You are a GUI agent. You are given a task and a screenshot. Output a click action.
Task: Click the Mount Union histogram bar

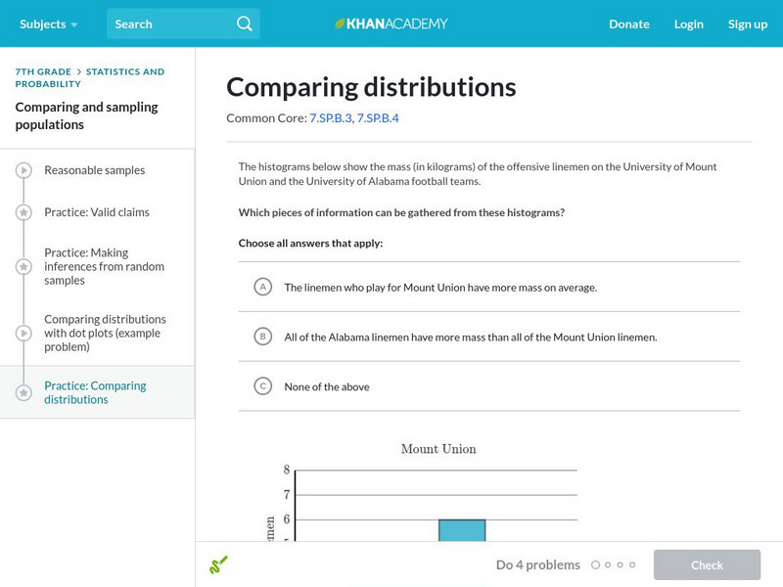point(462,530)
